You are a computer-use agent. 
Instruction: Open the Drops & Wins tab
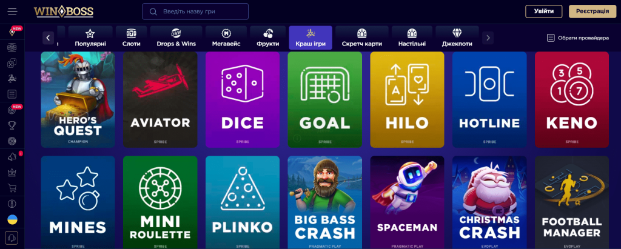click(176, 38)
